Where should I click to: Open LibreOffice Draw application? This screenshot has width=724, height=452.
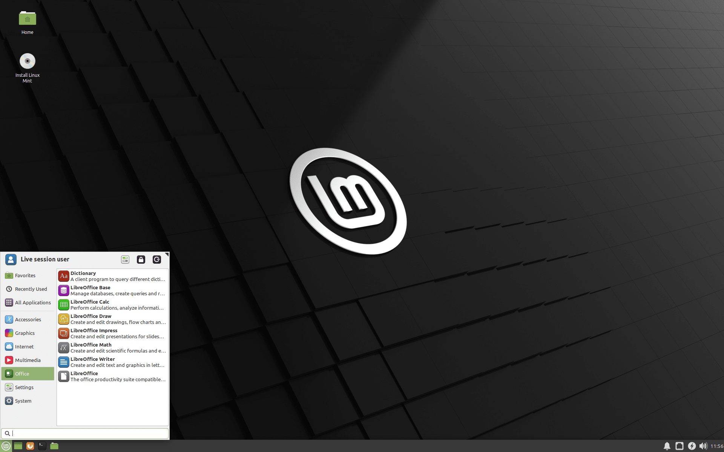pyautogui.click(x=112, y=319)
